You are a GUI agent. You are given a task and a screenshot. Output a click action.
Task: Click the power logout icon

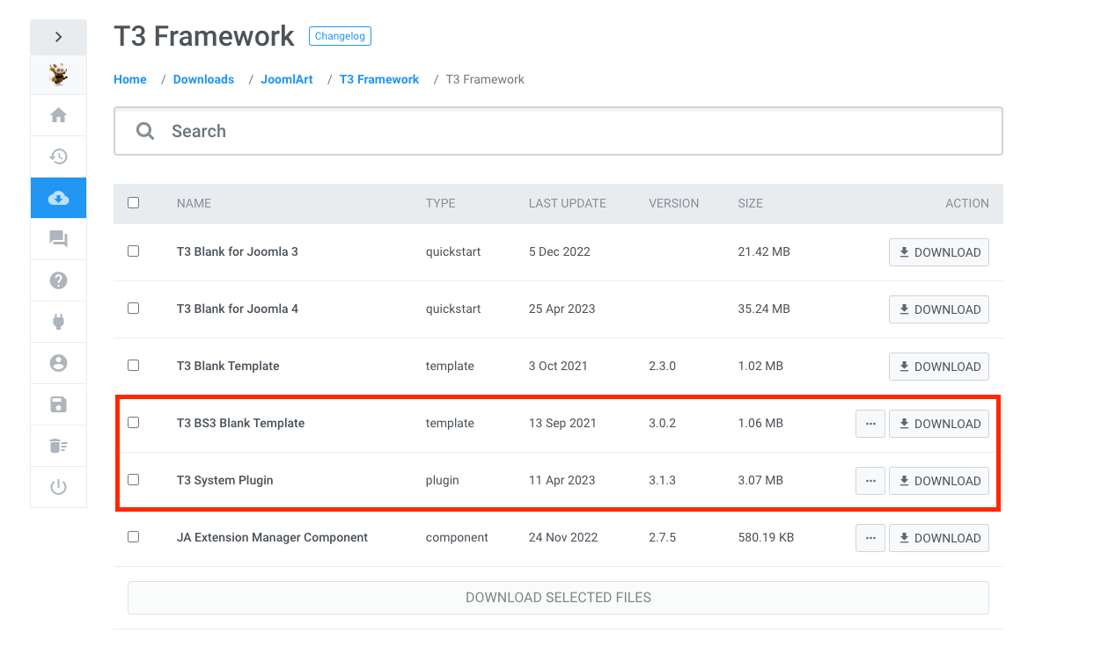pos(58,487)
